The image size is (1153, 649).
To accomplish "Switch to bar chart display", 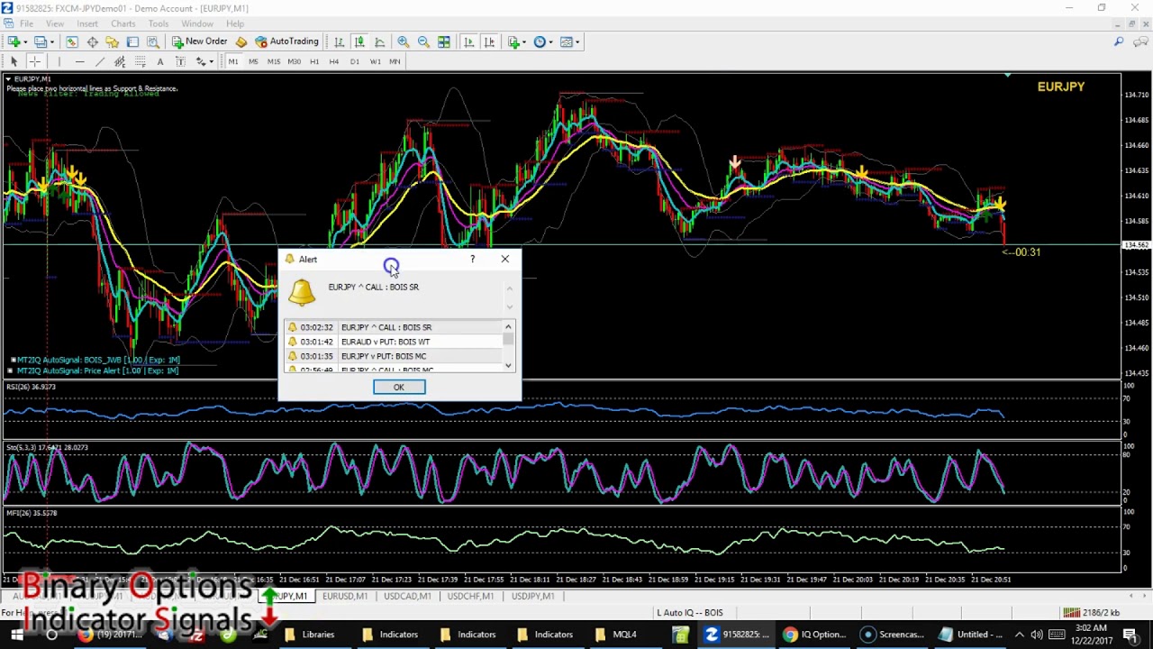I will pyautogui.click(x=339, y=41).
